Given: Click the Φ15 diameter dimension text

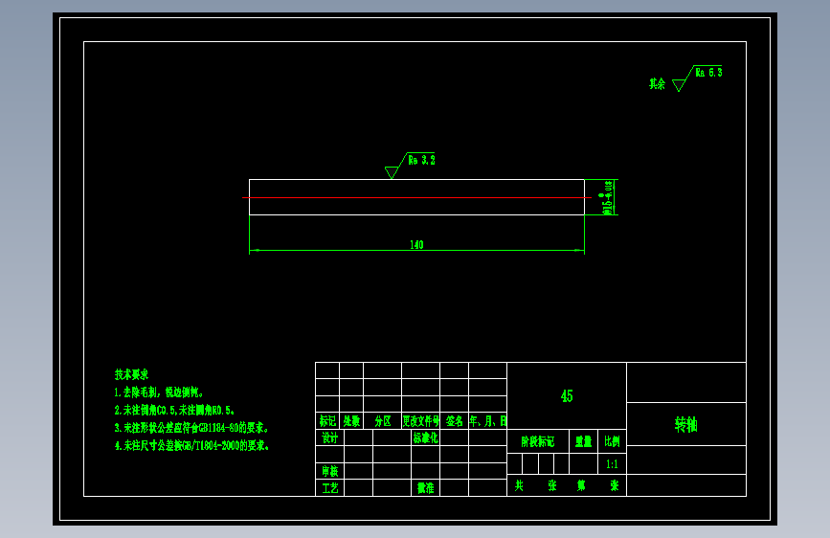Looking at the screenshot, I should [608, 197].
